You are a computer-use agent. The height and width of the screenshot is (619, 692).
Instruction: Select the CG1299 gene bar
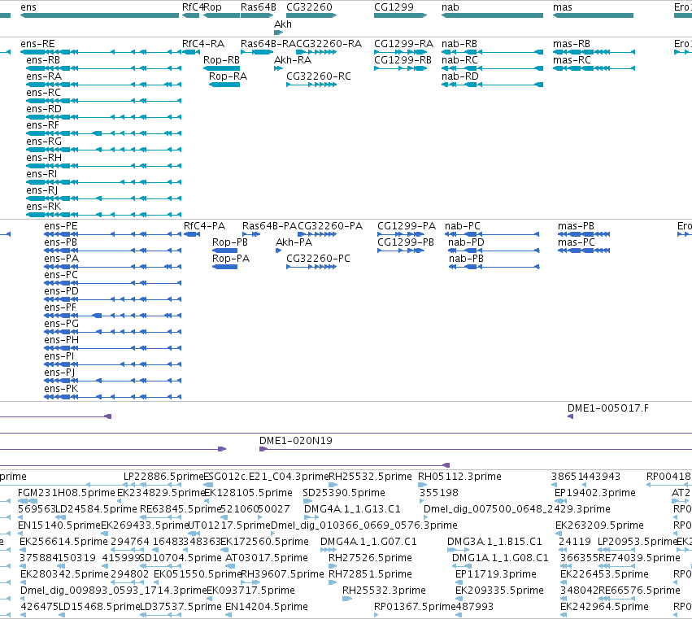[400, 15]
